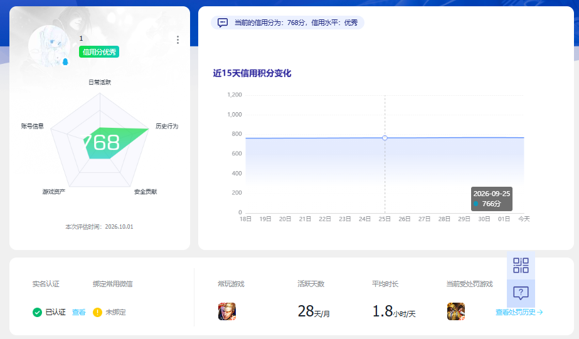Screen dimensions: 579x339
Task: Click the user avatar picture
Action: 49,46
